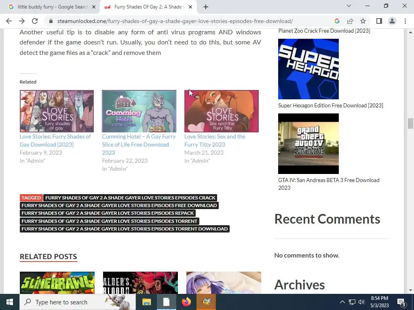Go forward using the browser forward arrow

click(x=22, y=21)
